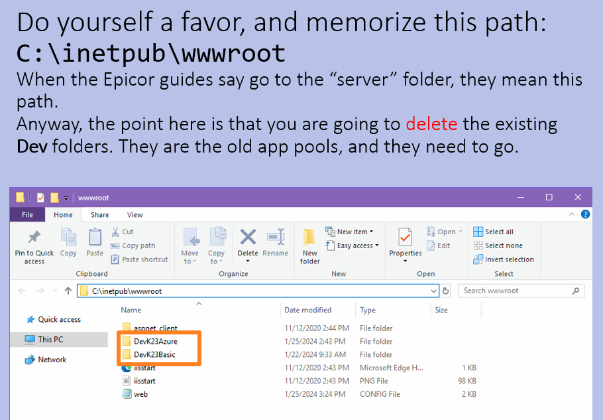The image size is (603, 420).
Task: Expand the Delete dropdown arrow
Action: pyautogui.click(x=248, y=261)
